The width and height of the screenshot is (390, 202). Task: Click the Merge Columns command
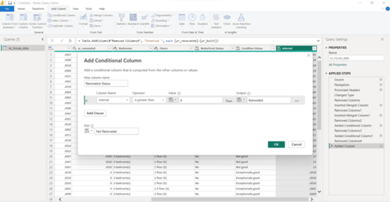pyautogui.click(x=101, y=15)
